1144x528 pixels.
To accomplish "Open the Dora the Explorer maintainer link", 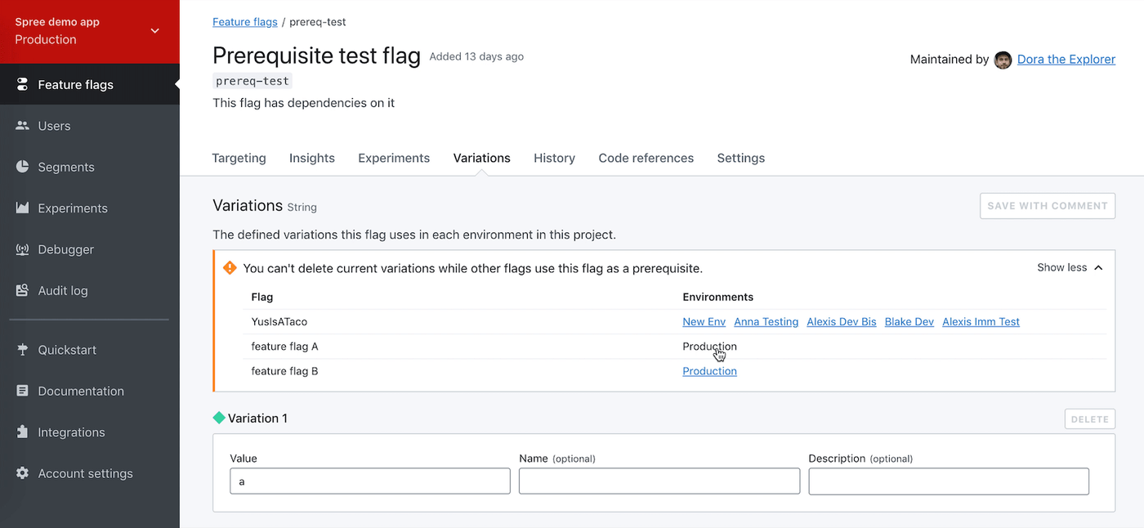I will click(x=1066, y=59).
